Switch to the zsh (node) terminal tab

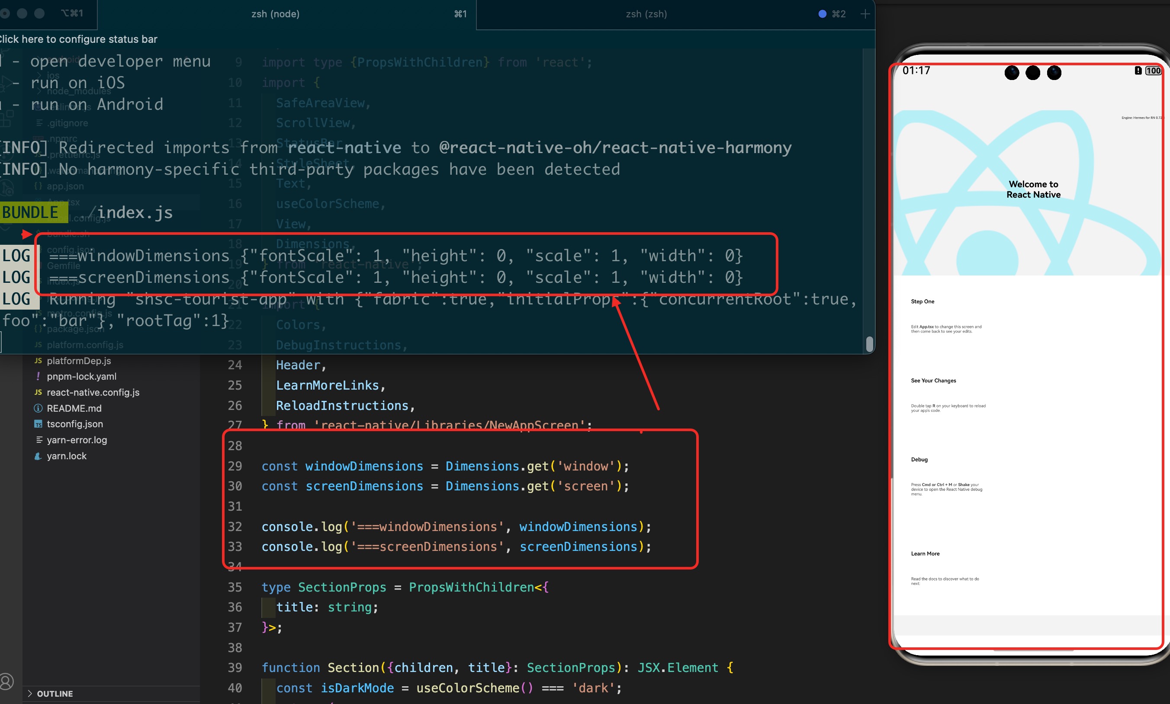tap(275, 14)
